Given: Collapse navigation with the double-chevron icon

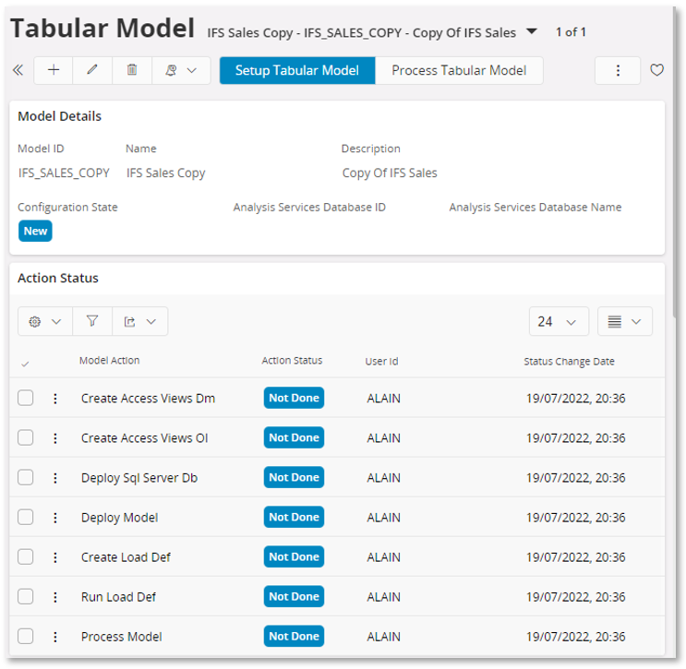Looking at the screenshot, I should click(x=18, y=70).
